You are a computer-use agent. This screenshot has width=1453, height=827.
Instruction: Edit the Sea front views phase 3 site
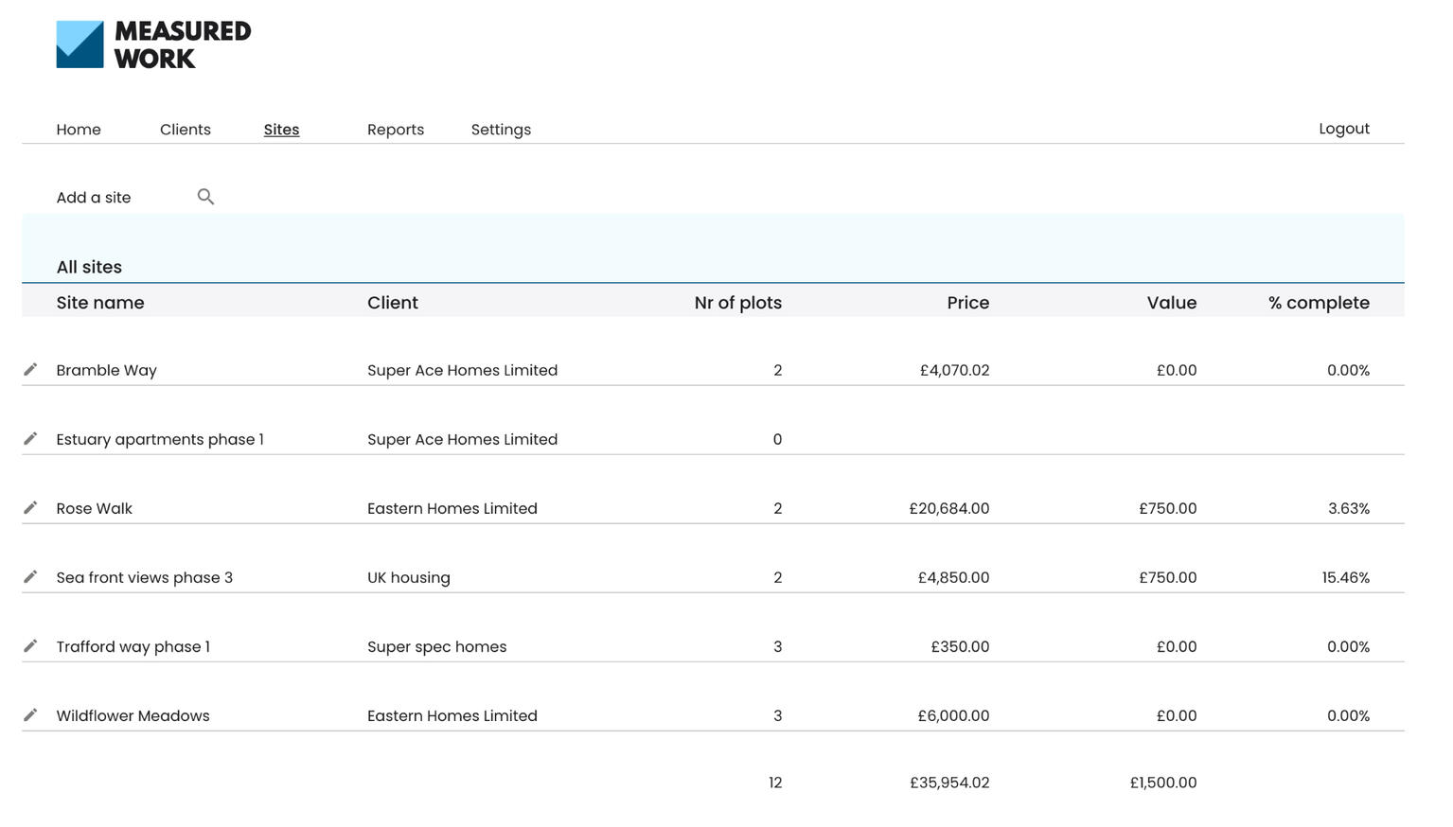pos(30,576)
